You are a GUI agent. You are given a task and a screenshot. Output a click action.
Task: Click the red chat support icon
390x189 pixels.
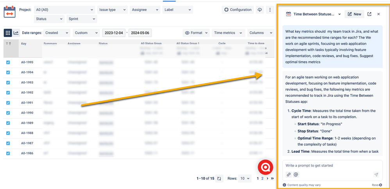pos(265,168)
